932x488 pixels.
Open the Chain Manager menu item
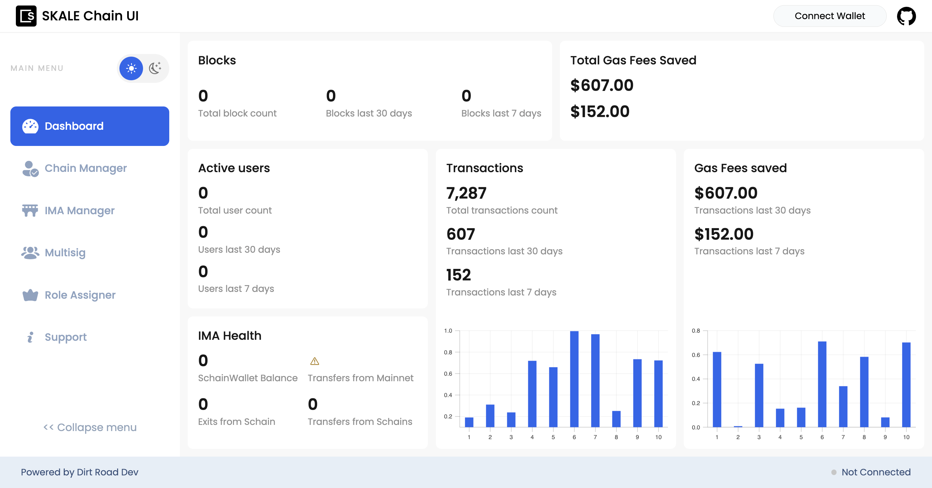90,169
